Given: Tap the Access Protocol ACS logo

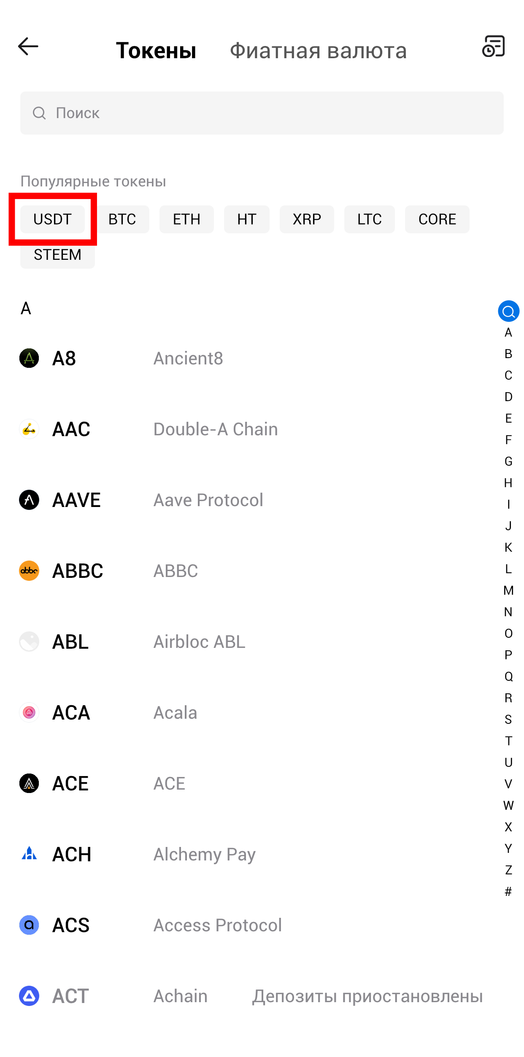Looking at the screenshot, I should click(29, 925).
